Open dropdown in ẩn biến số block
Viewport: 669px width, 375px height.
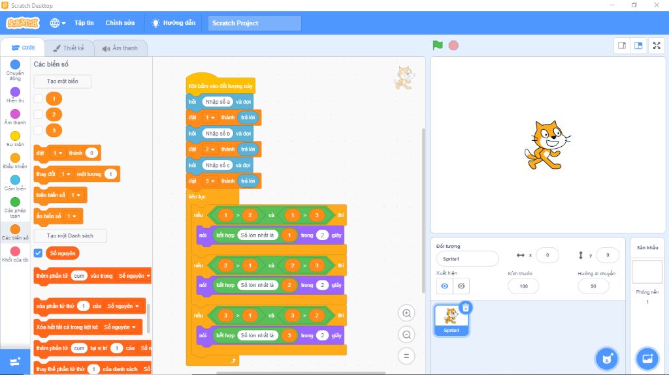pyautogui.click(x=72, y=216)
